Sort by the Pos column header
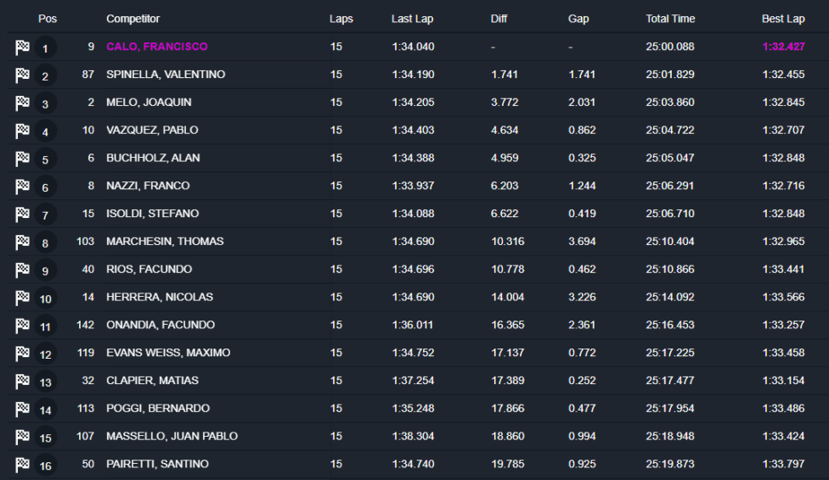This screenshot has height=480, width=829. click(48, 19)
